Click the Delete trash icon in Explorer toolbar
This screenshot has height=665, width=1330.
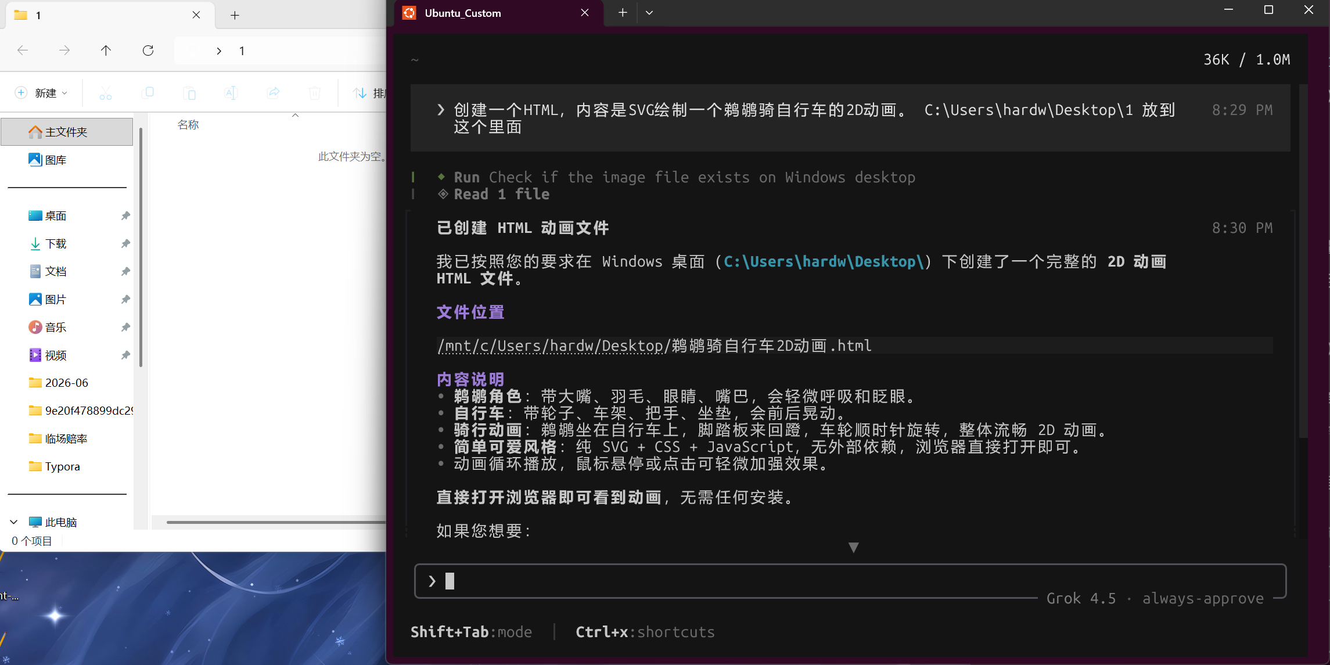315,93
